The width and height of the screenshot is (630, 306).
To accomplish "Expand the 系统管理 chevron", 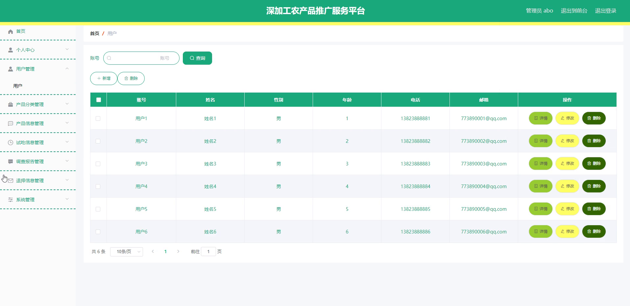I will pyautogui.click(x=67, y=199).
